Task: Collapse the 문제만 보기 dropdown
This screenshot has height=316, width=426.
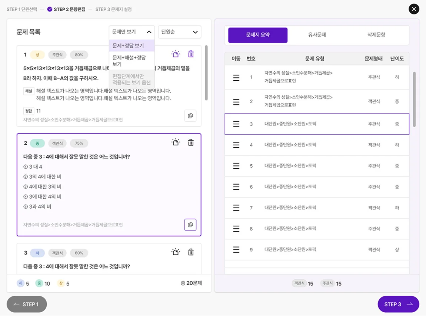Action: click(132, 32)
